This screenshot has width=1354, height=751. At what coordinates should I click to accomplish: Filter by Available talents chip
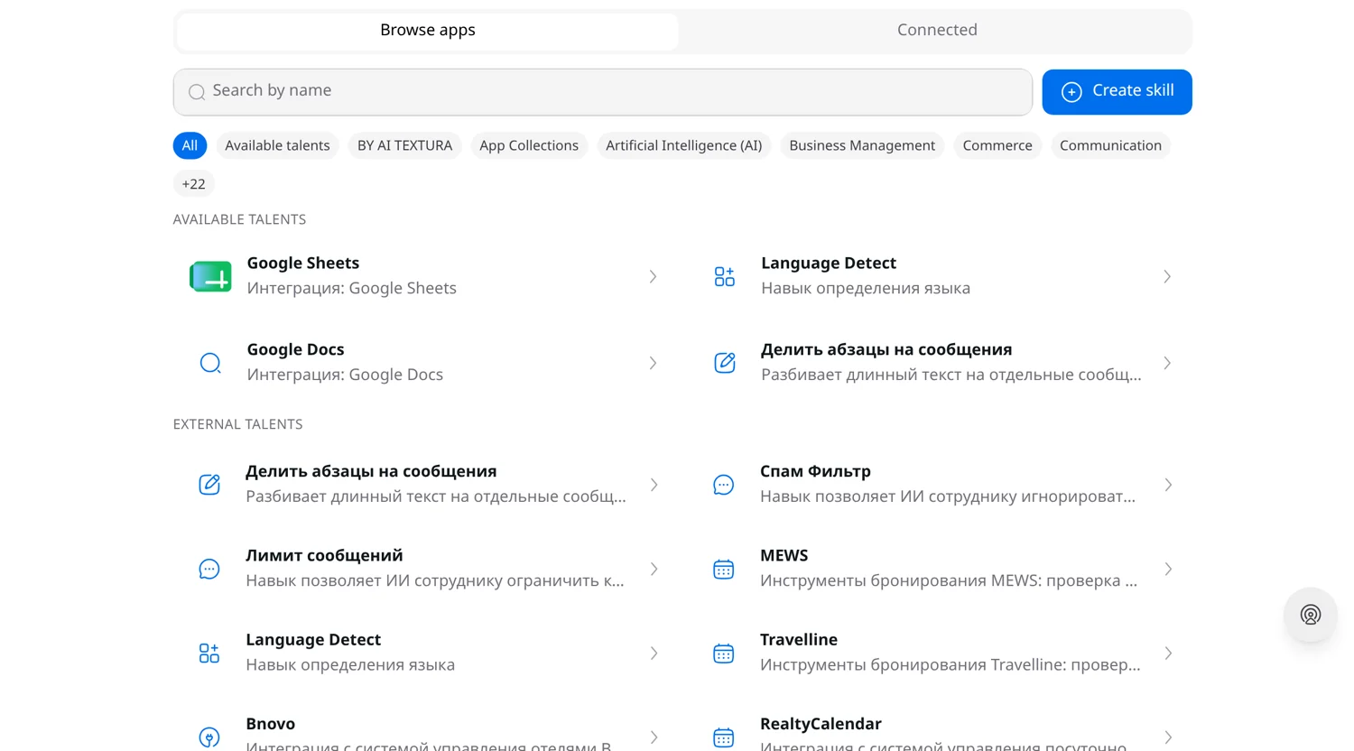(277, 145)
